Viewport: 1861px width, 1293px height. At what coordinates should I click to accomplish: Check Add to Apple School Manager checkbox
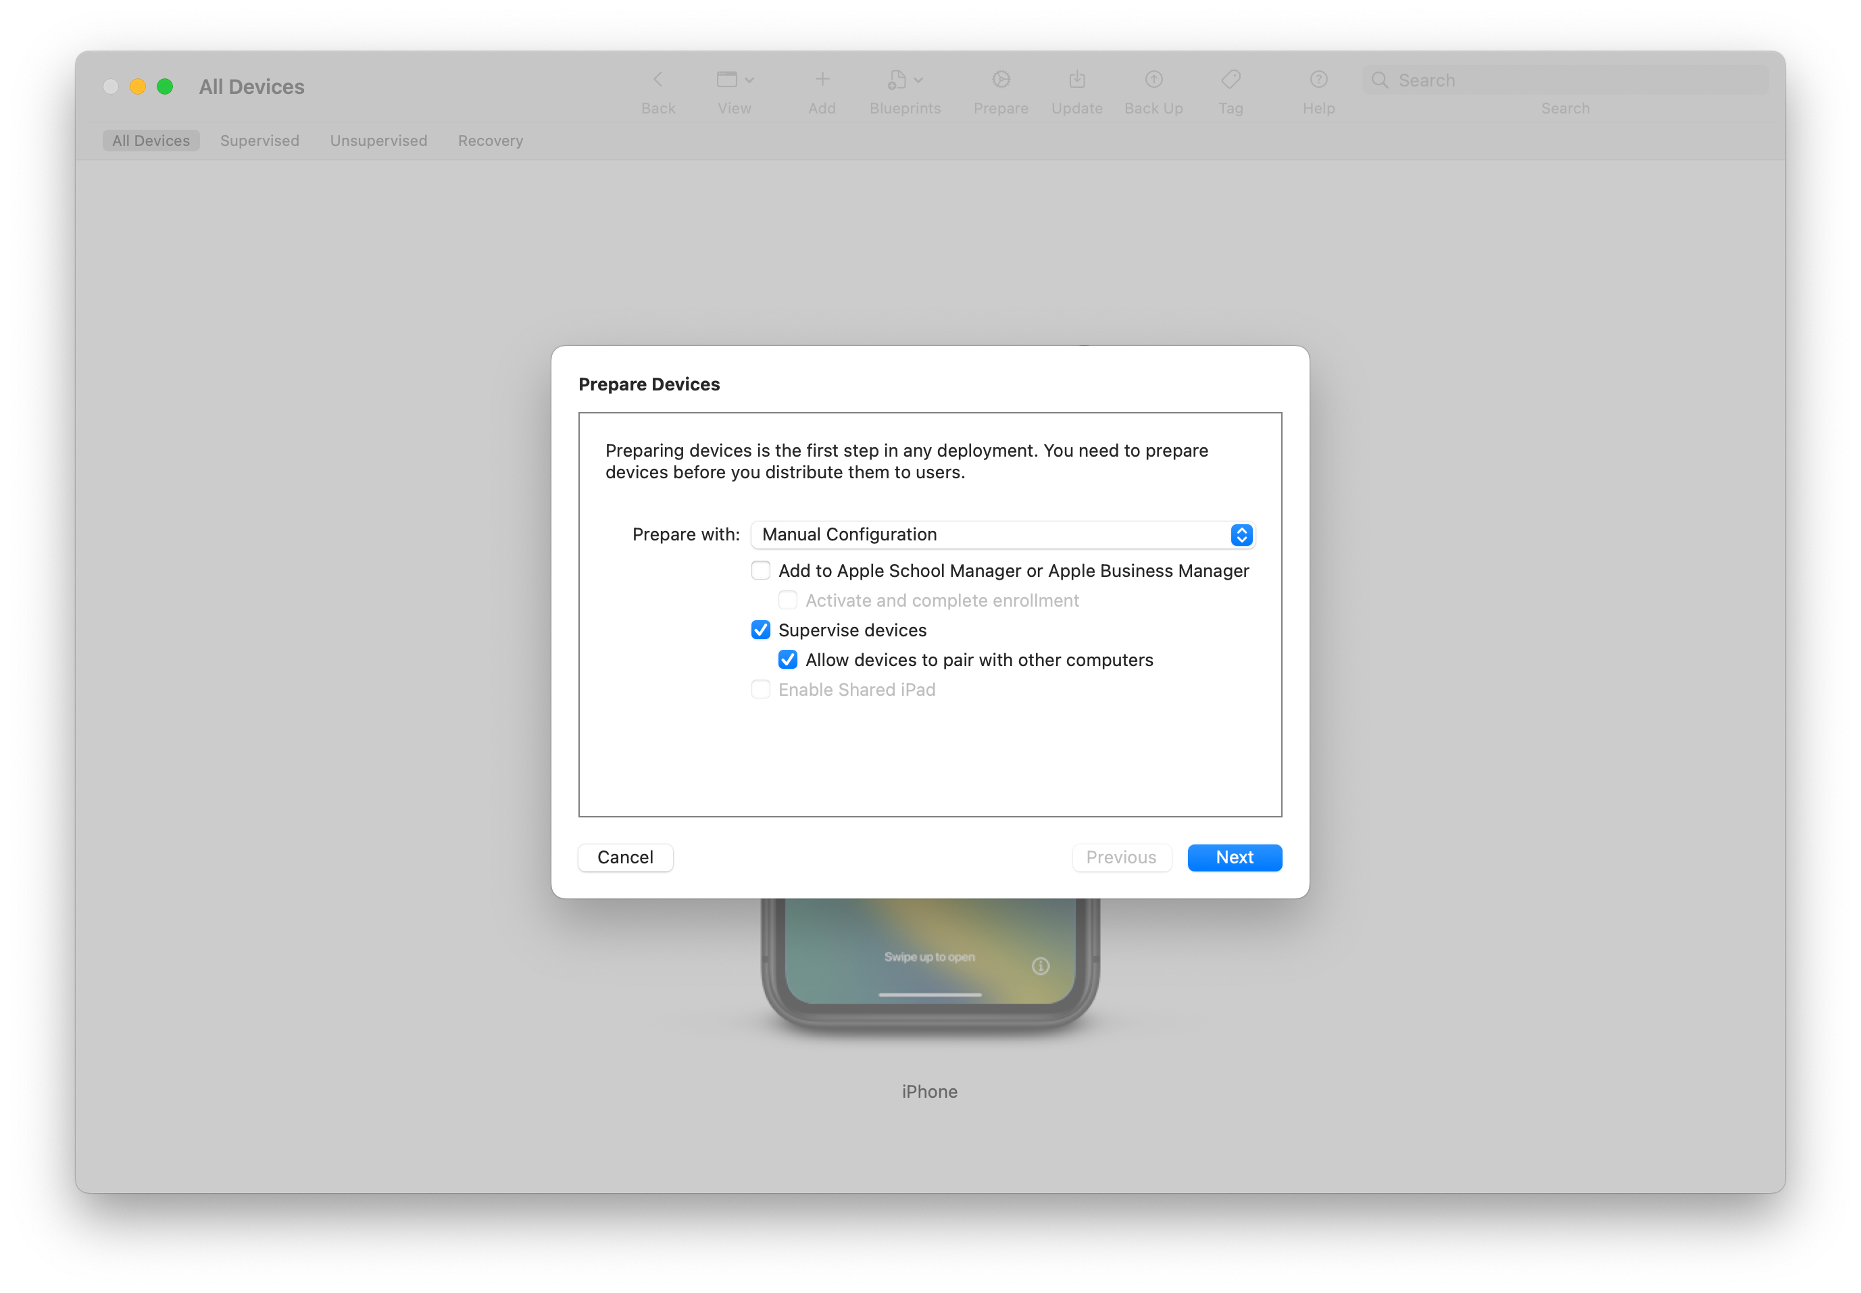coord(760,570)
